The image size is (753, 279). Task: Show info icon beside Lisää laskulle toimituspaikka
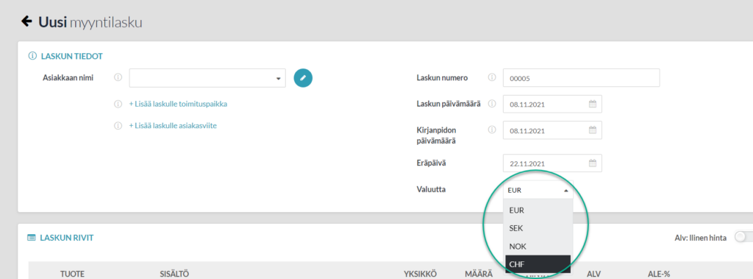[118, 104]
